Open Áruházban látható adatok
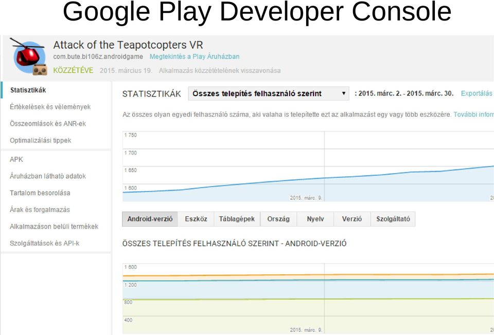 pos(47,176)
